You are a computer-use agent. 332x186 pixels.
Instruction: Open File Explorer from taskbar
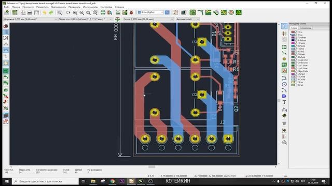pyautogui.click(x=93, y=181)
